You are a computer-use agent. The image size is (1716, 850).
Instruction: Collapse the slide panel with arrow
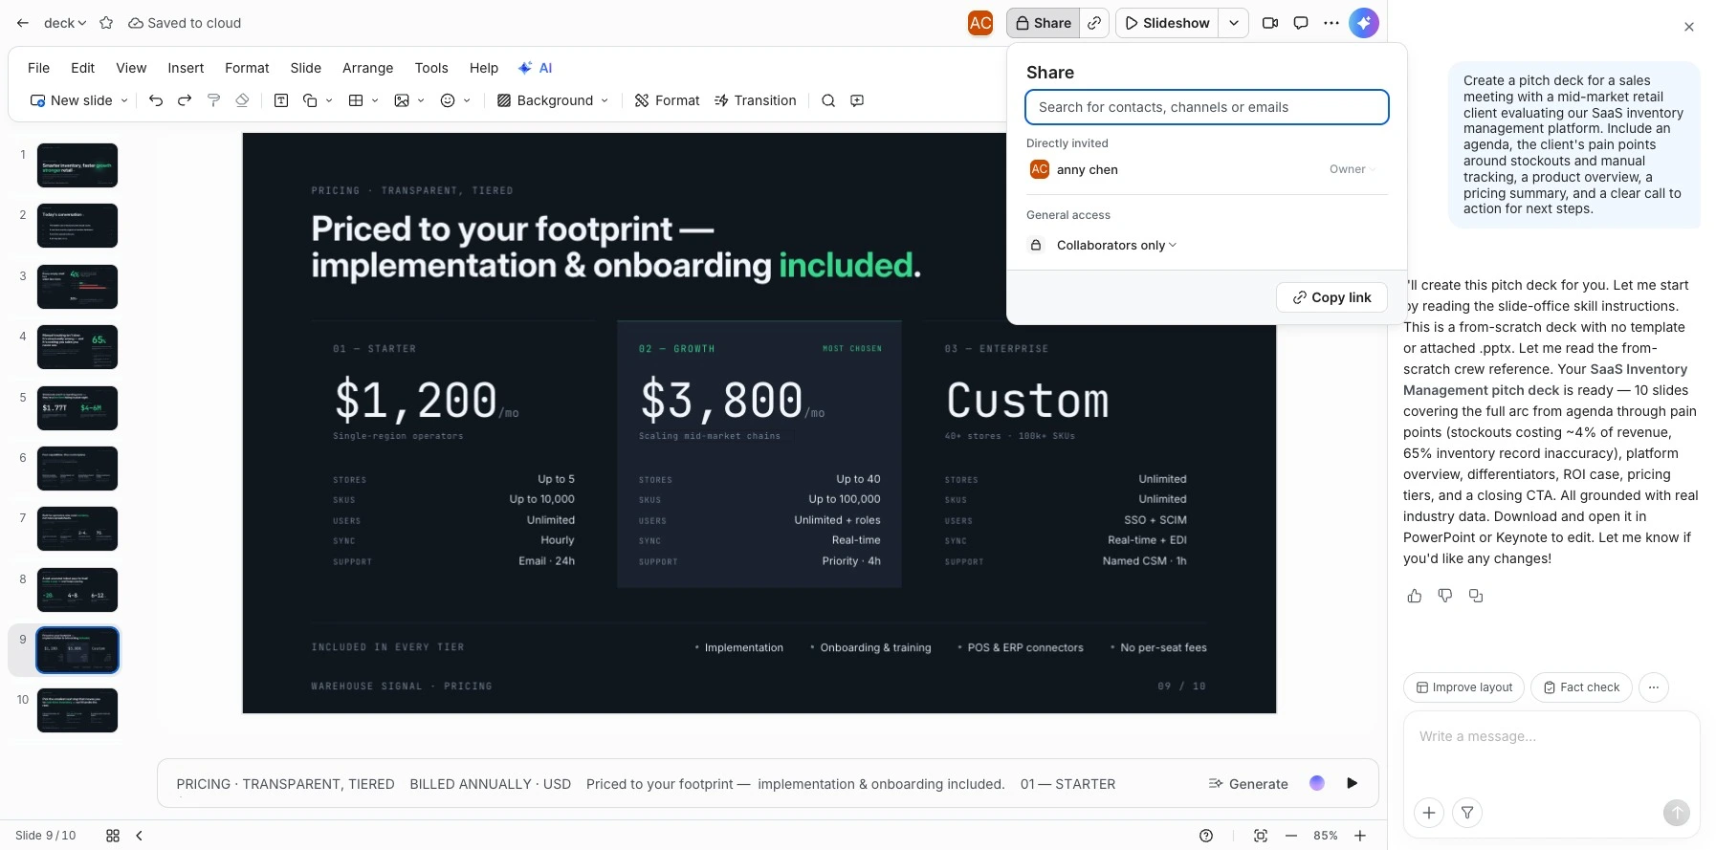click(140, 836)
